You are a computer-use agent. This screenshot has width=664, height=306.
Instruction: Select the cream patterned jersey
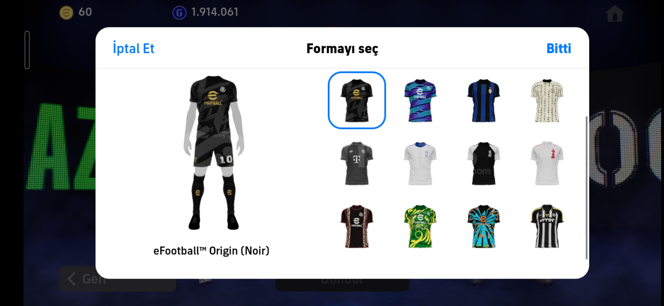click(x=547, y=101)
